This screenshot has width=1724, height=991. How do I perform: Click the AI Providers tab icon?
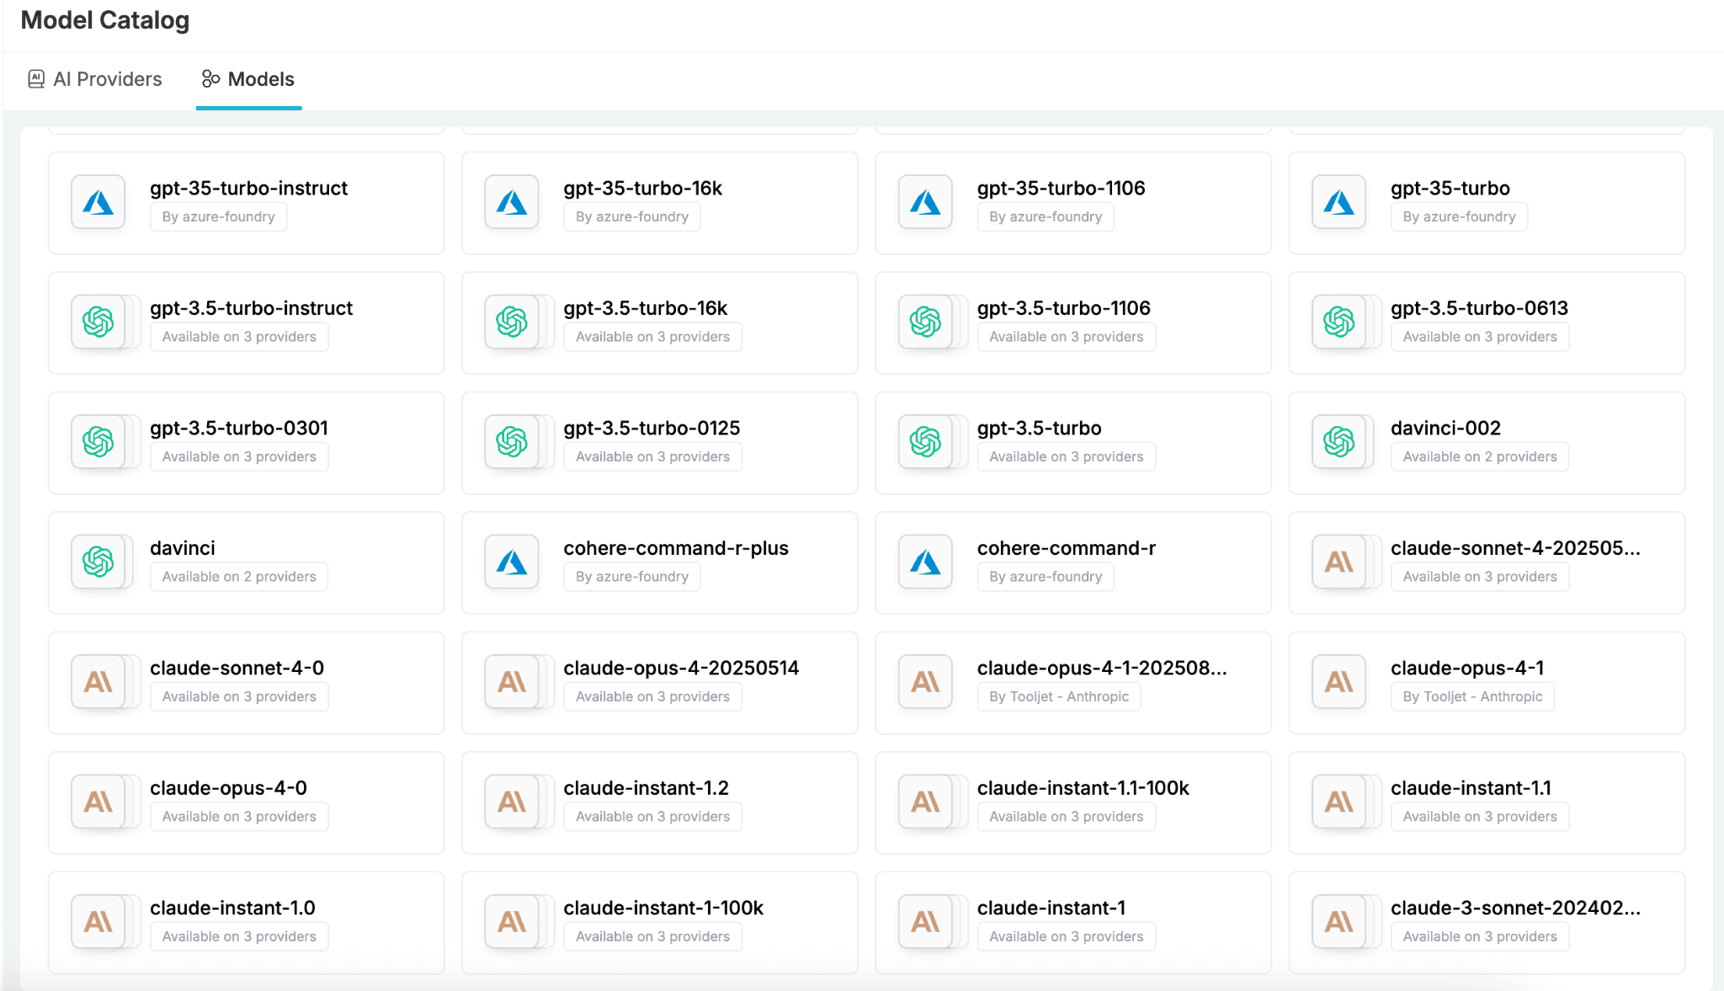[x=36, y=79]
